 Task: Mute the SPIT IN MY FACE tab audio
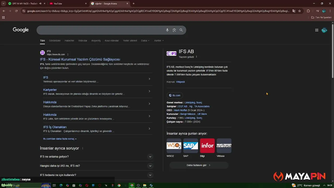coord(40,4)
